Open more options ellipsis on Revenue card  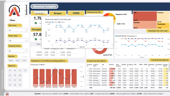[46, 12]
